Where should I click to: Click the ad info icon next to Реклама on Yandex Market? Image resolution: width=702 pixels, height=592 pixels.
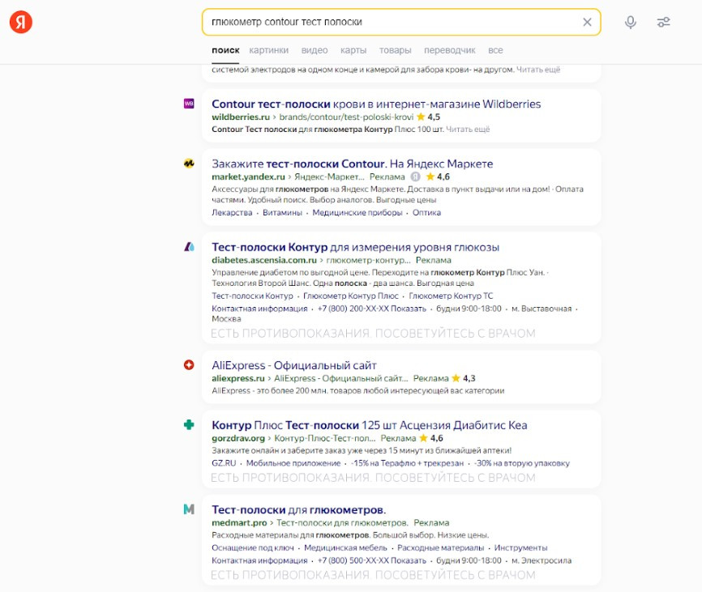(x=416, y=177)
